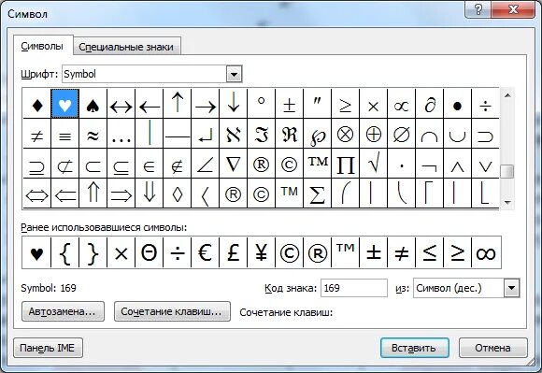Choose recently used closing brace }
Screen dimensions: 542x373
93,252
